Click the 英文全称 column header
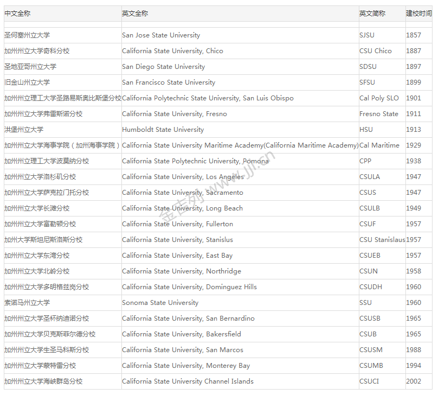This screenshot has height=395, width=445. point(135,14)
